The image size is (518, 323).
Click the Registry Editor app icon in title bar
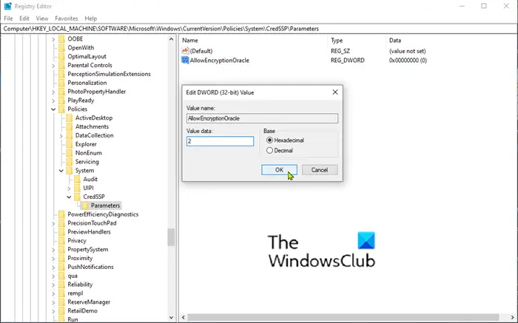(7, 6)
